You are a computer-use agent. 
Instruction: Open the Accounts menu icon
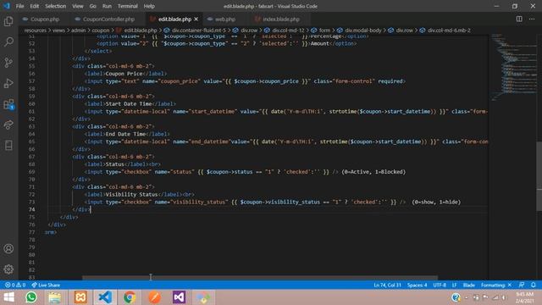point(8,248)
